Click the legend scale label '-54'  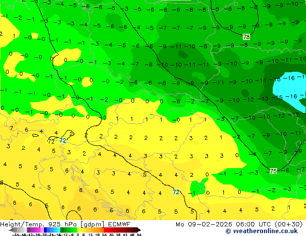15,235
